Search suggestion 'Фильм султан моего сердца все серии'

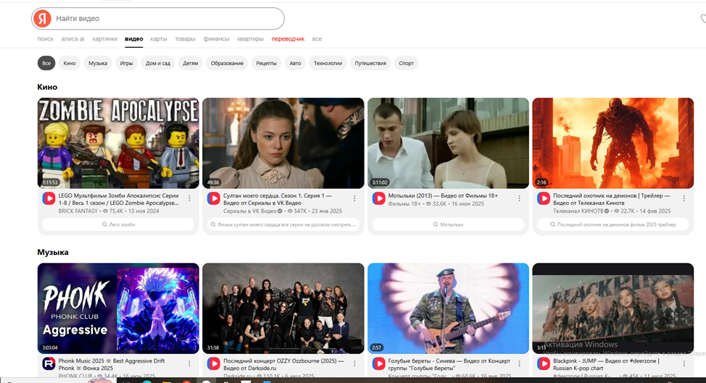[283, 224]
